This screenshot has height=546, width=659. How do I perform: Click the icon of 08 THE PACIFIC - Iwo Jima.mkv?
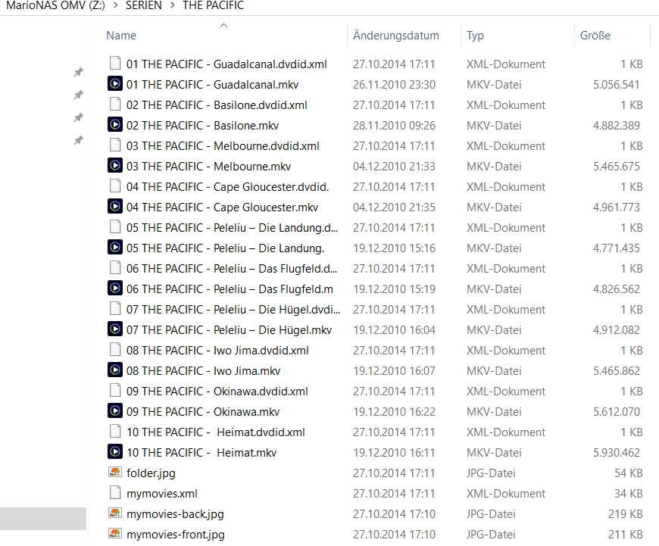[x=114, y=370]
